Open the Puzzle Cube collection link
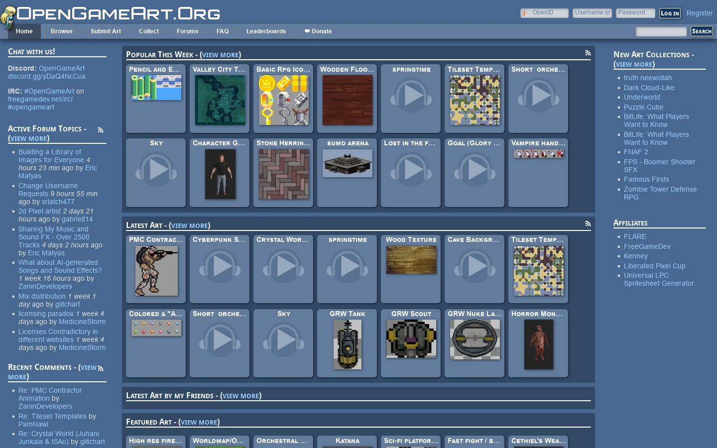 [x=643, y=107]
